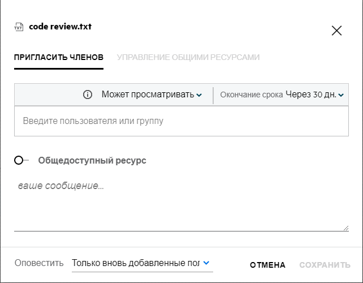The image size is (363, 283).
Task: Click the info icon beside permissions
Action: pos(88,95)
